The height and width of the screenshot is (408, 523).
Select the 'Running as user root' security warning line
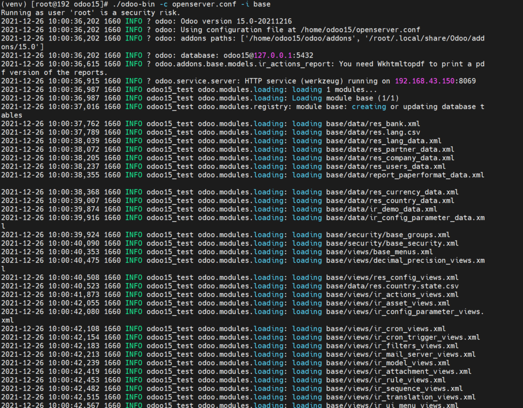coord(90,13)
